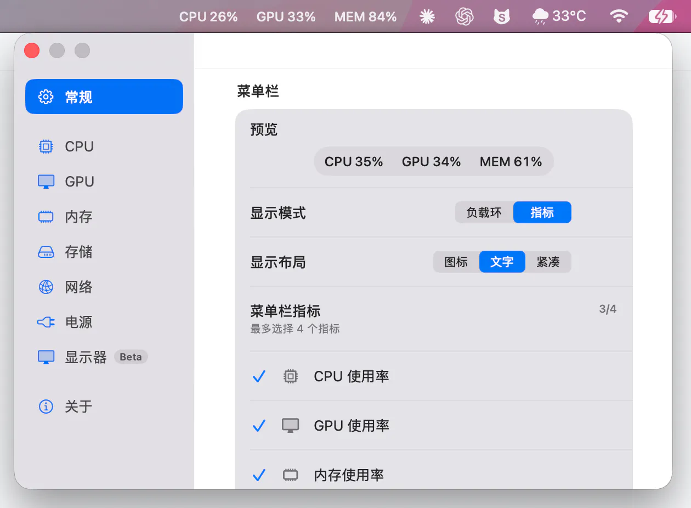The width and height of the screenshot is (691, 508).
Task: Click the GPU monitor icon in sidebar
Action: click(x=46, y=182)
